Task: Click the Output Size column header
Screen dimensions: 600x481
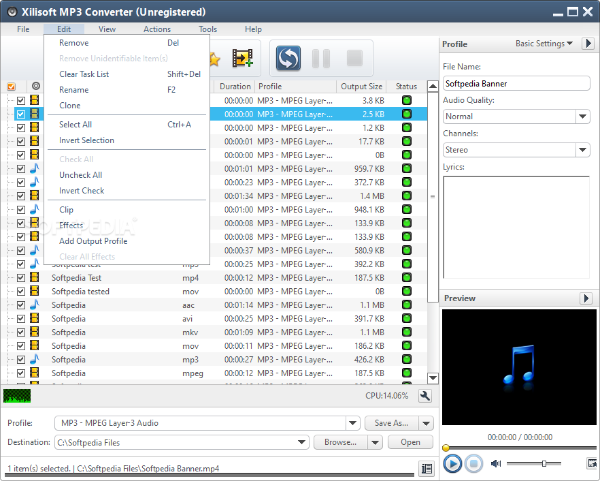Action: (x=362, y=87)
